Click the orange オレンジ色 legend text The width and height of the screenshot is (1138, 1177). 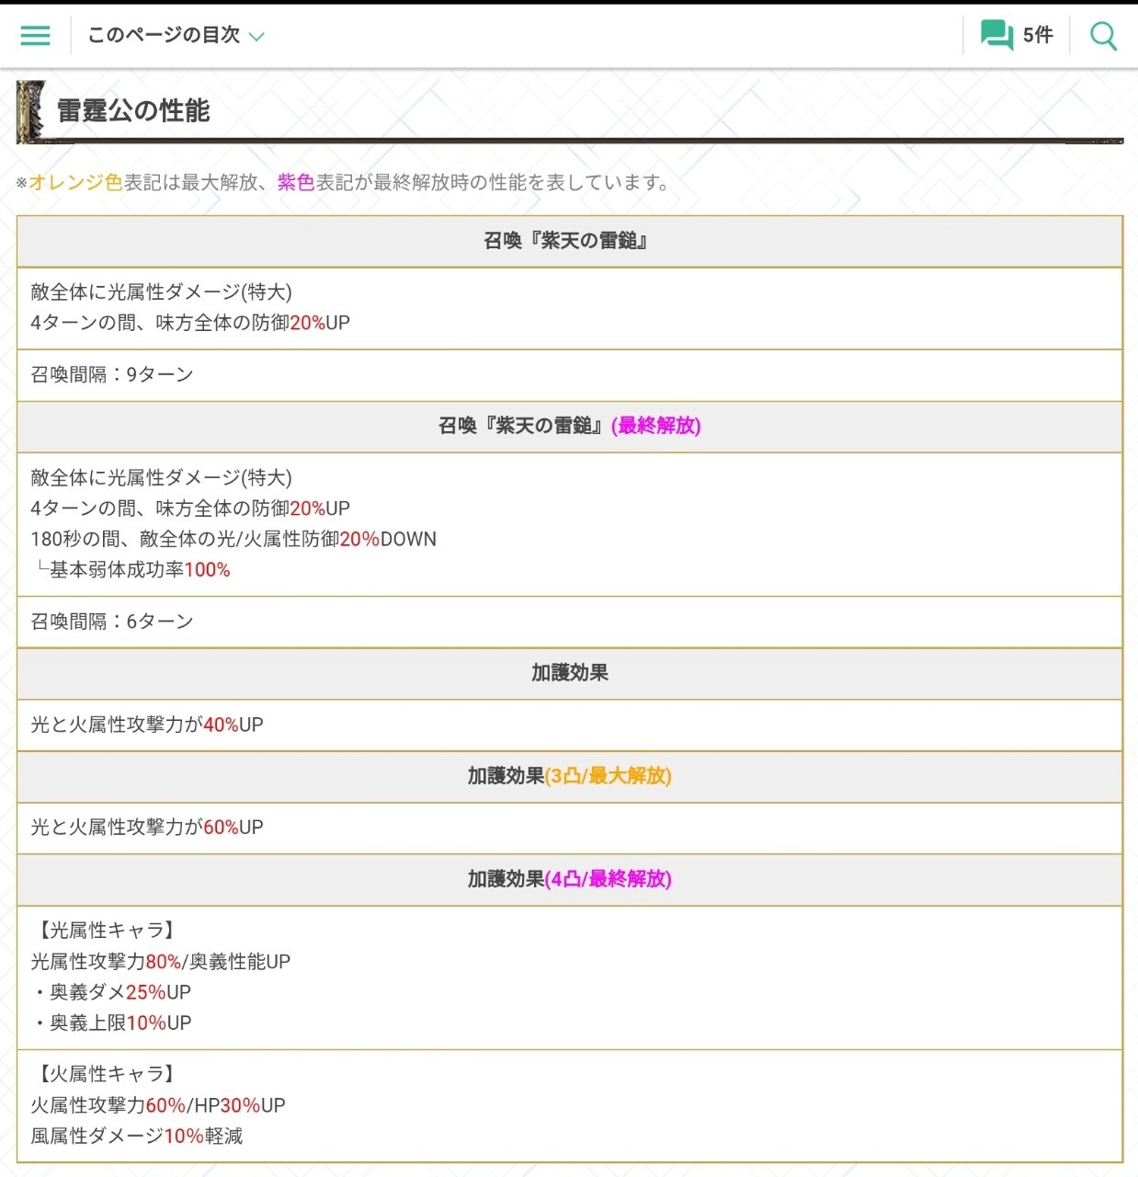coord(75,183)
